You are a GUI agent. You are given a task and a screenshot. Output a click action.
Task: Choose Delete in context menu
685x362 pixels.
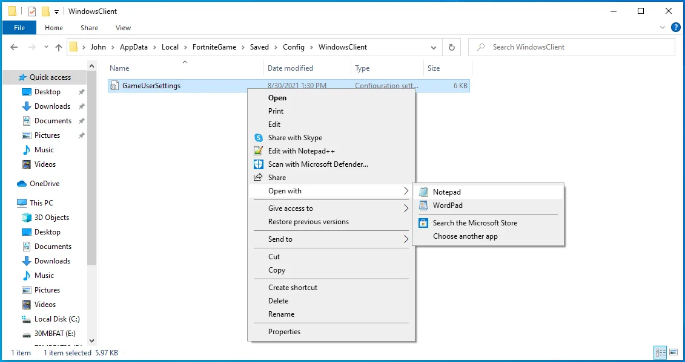pyautogui.click(x=278, y=301)
